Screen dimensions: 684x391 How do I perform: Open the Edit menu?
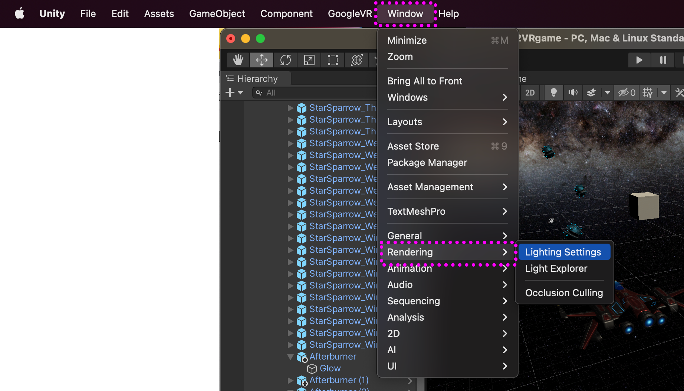pos(120,14)
